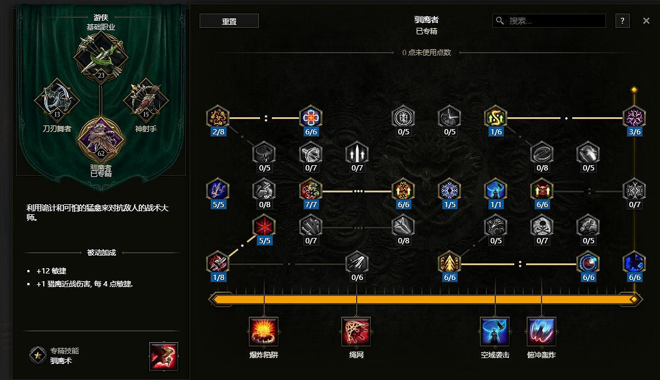
Task: Click the skull passive node at 0/7
Action: [542, 227]
